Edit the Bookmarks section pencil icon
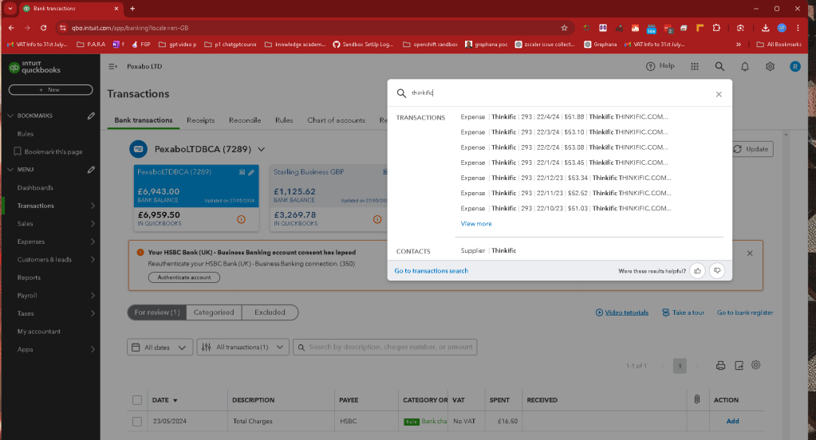 [x=91, y=116]
